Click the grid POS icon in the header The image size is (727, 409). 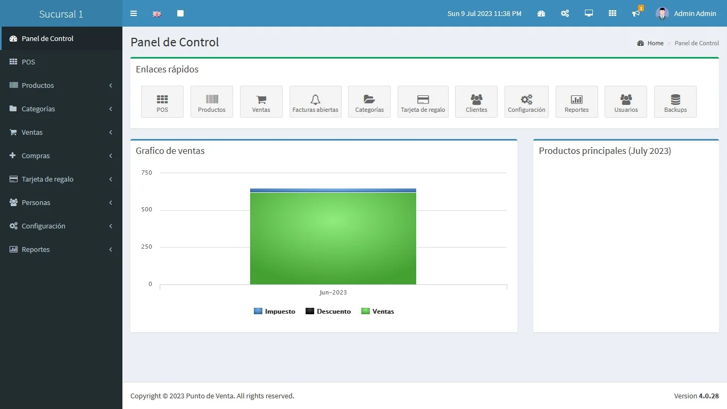613,13
